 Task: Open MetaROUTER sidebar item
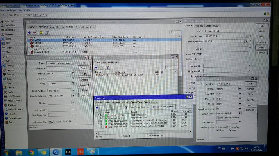[x=15, y=101]
